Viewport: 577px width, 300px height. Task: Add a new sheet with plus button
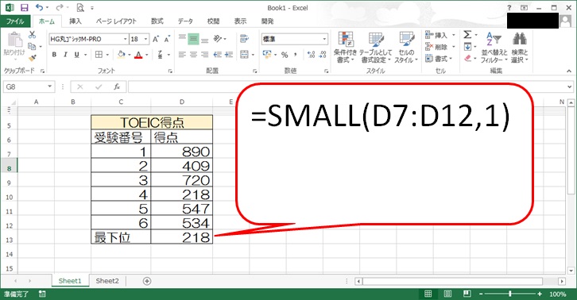point(147,281)
